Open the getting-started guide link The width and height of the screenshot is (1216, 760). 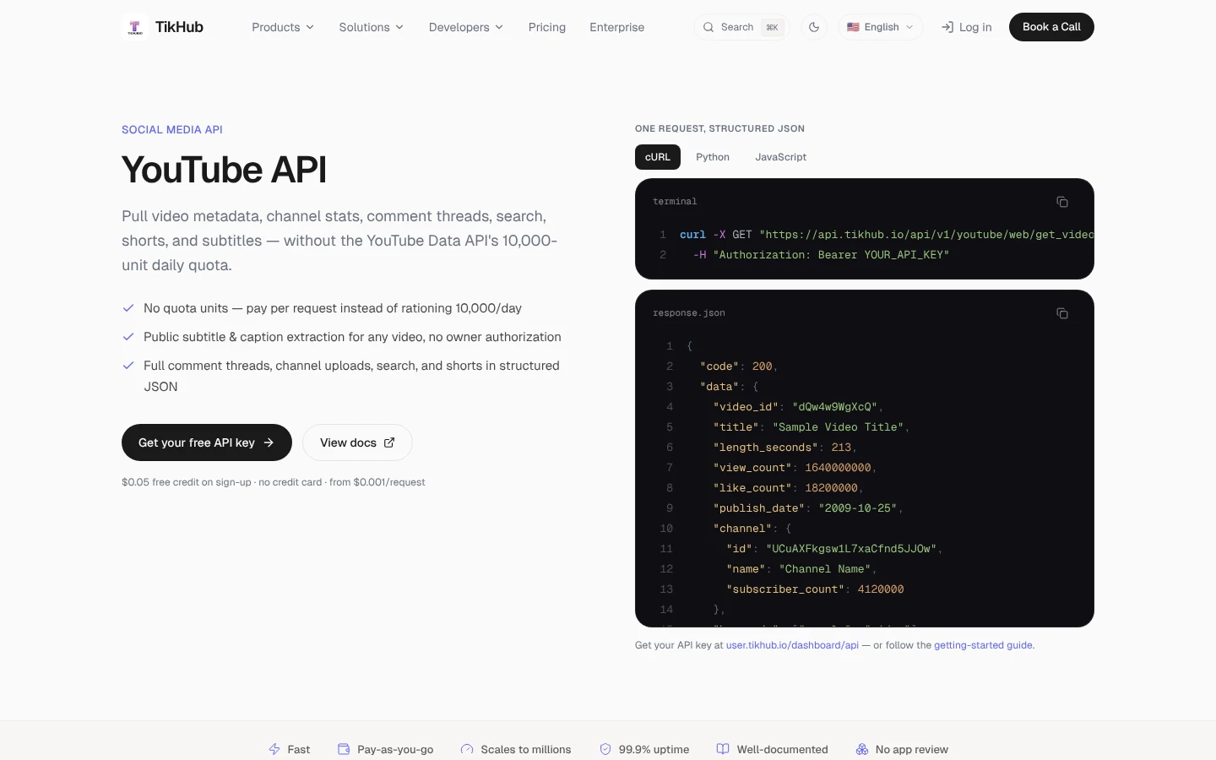pos(983,645)
